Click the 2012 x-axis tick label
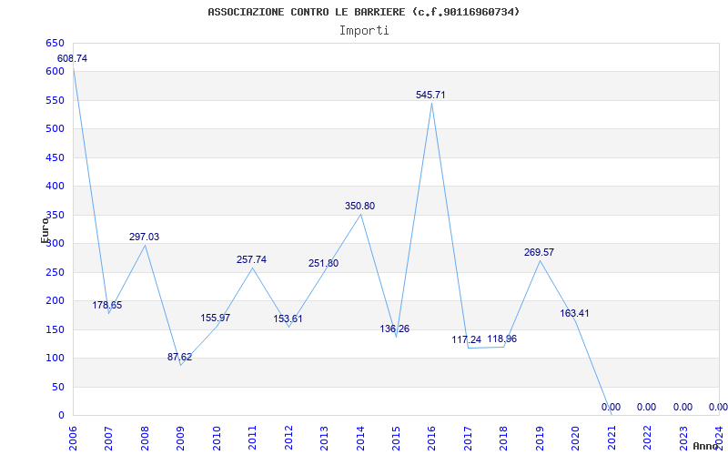The width and height of the screenshot is (728, 455). (x=288, y=439)
